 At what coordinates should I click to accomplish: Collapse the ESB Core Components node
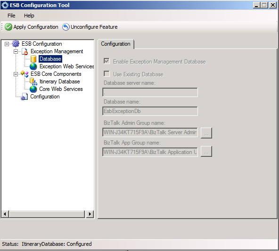click(x=16, y=74)
